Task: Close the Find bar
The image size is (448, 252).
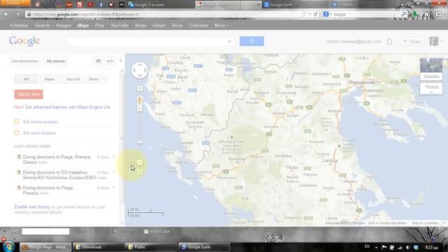Action: tap(3, 232)
